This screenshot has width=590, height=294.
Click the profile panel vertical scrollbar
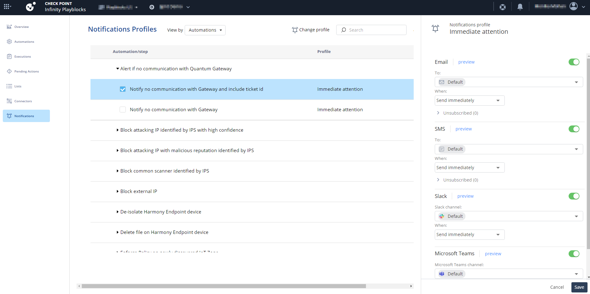click(588, 153)
